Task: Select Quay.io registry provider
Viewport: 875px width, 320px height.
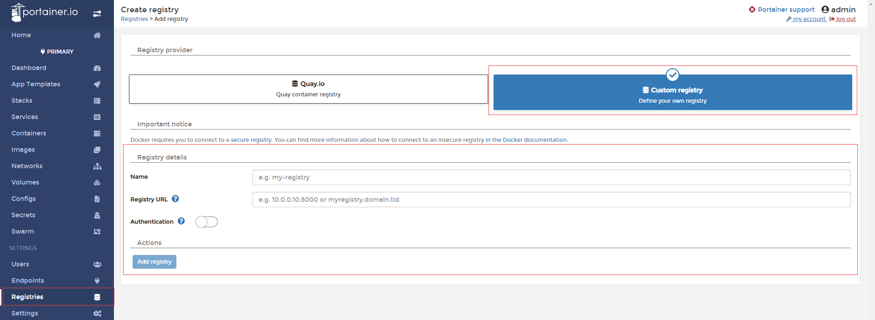Action: [309, 89]
